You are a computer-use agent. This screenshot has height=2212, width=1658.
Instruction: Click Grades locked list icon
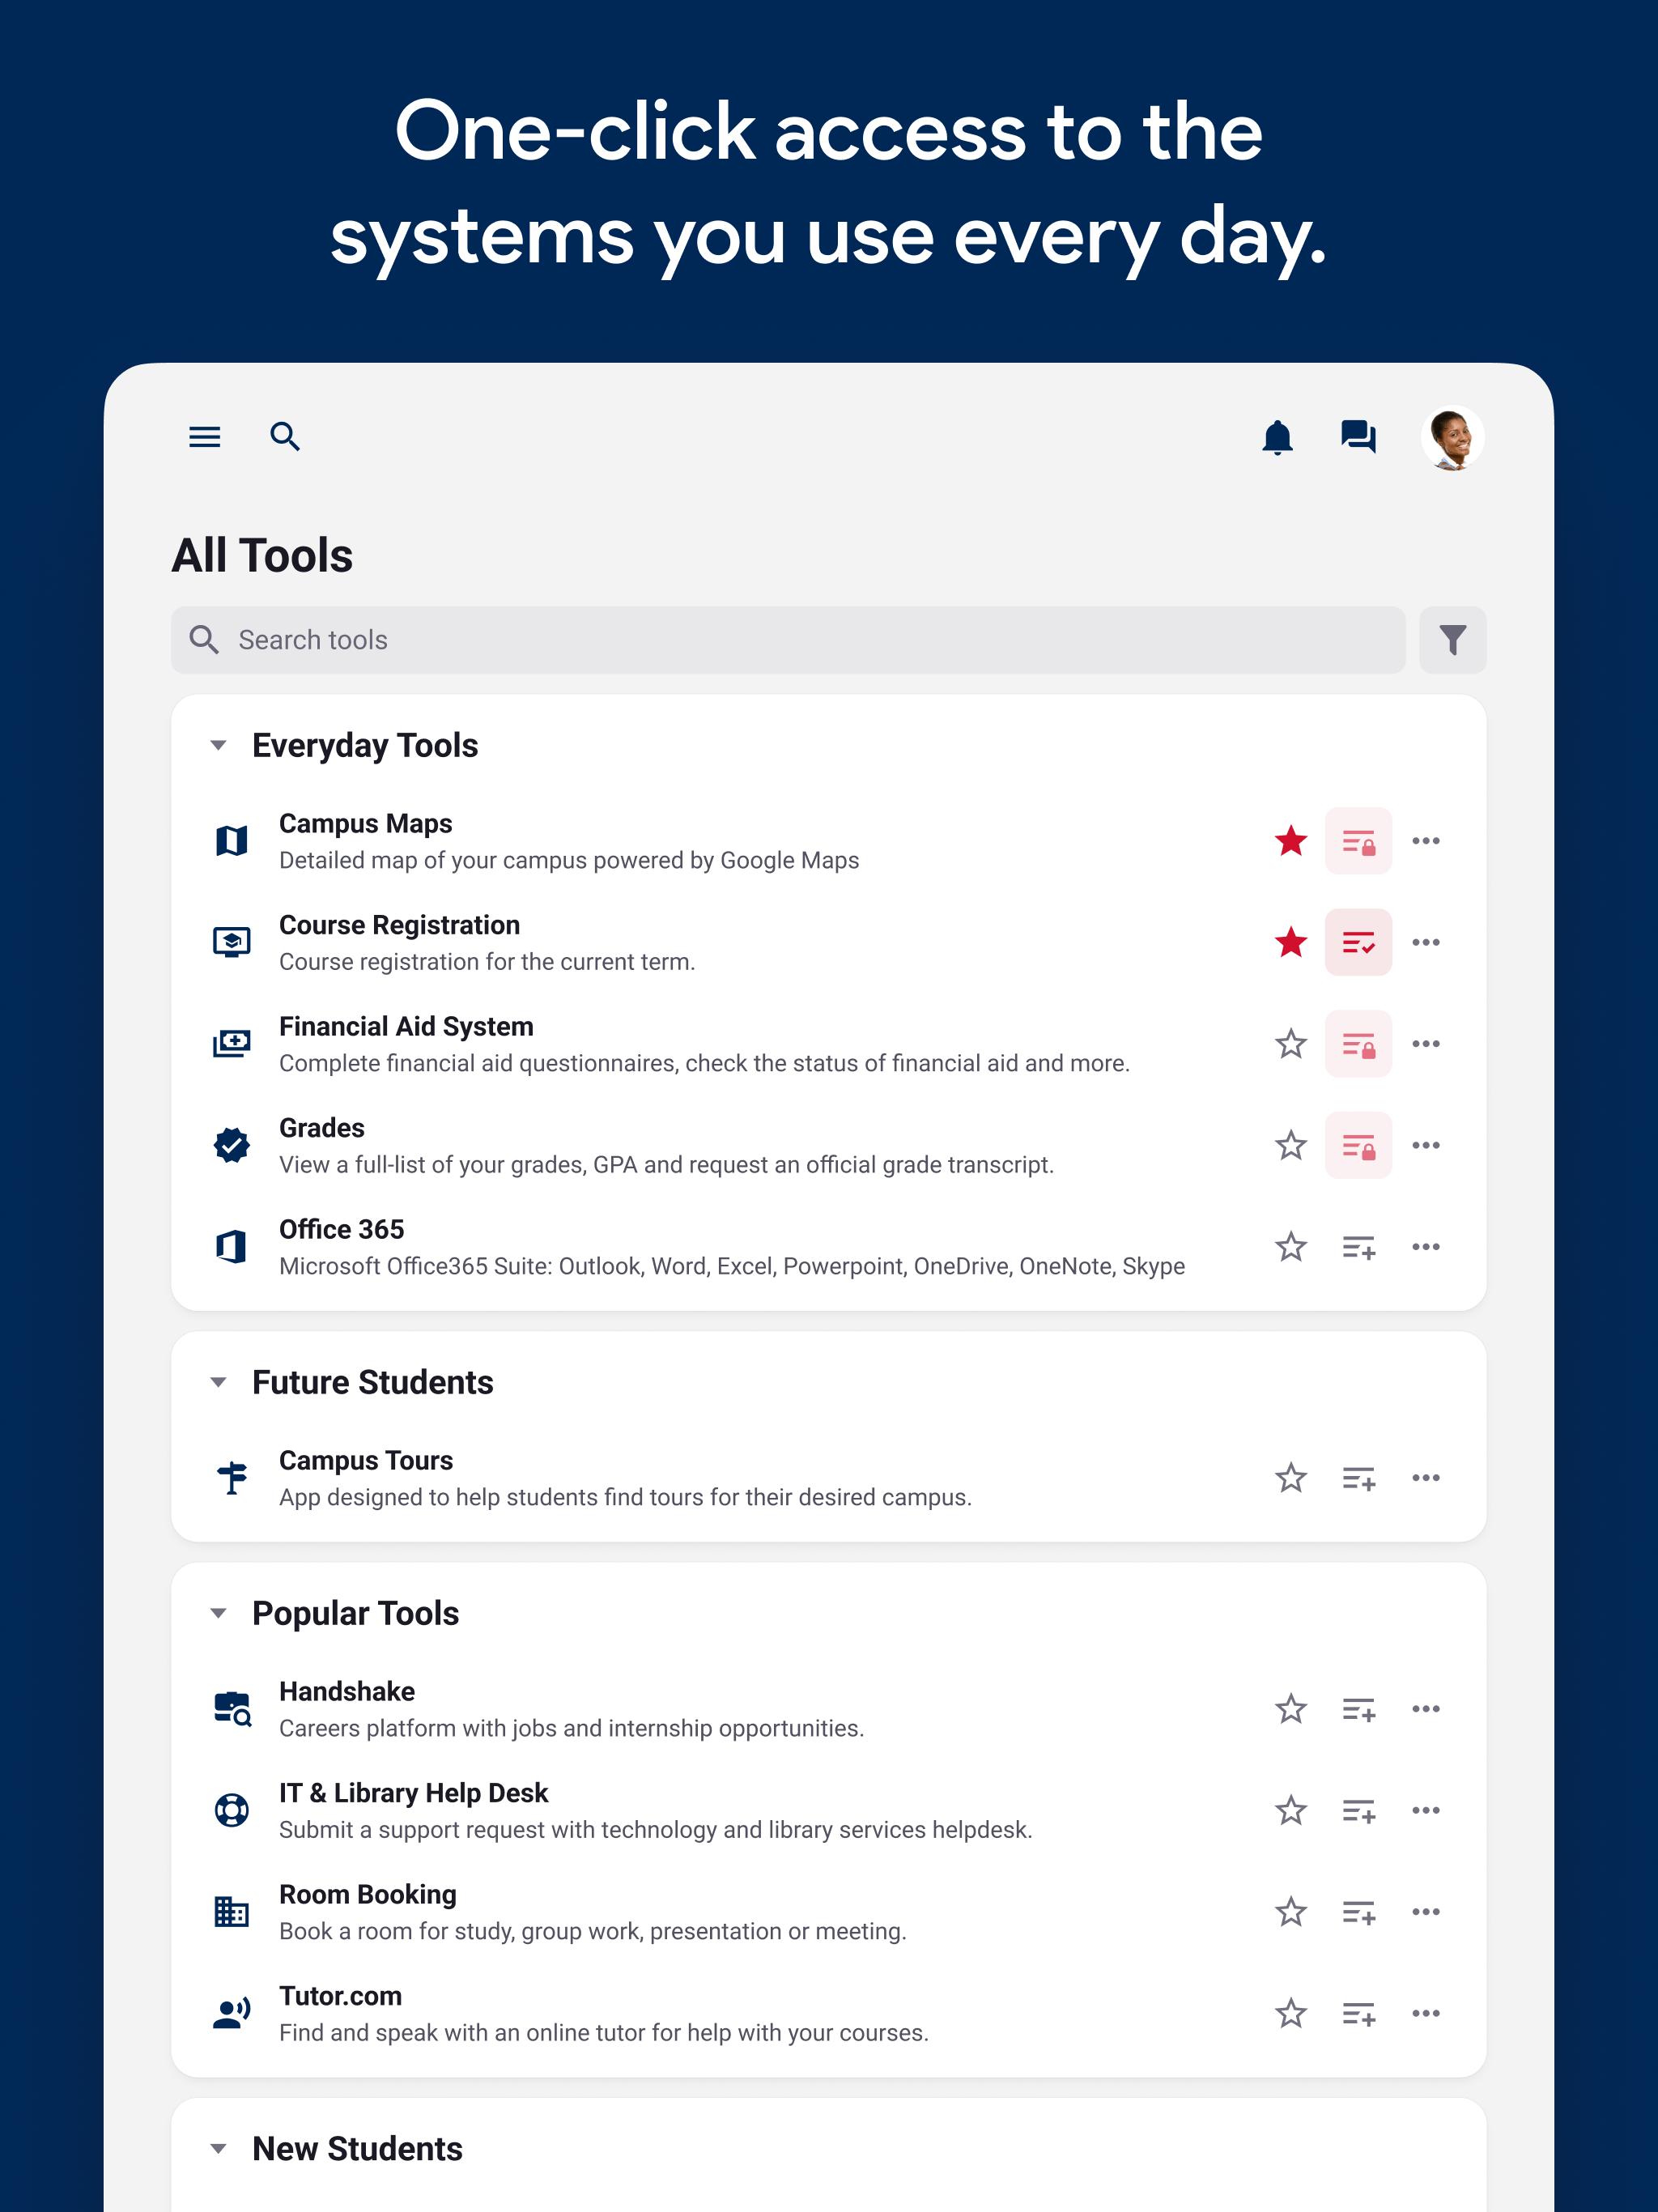click(x=1358, y=1145)
